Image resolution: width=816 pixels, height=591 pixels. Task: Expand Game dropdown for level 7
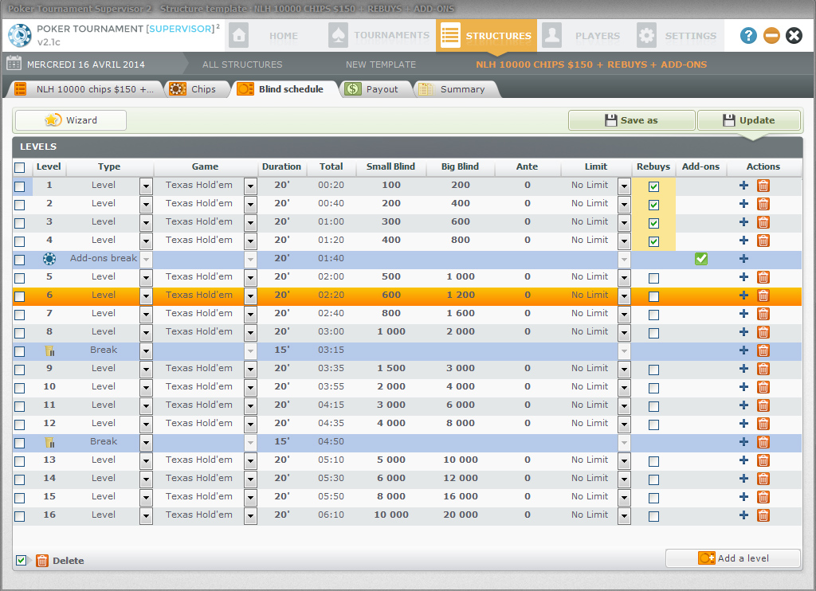pos(250,314)
